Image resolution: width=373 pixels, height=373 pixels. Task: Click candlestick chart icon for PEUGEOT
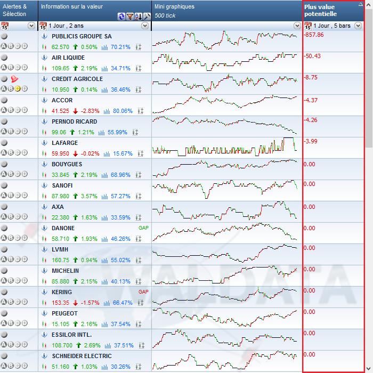pyautogui.click(x=44, y=324)
